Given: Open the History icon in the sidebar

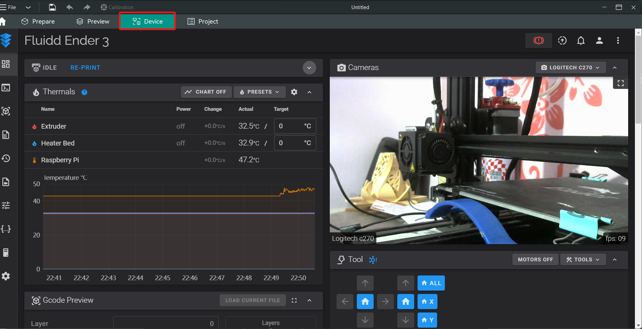Looking at the screenshot, I should point(6,158).
